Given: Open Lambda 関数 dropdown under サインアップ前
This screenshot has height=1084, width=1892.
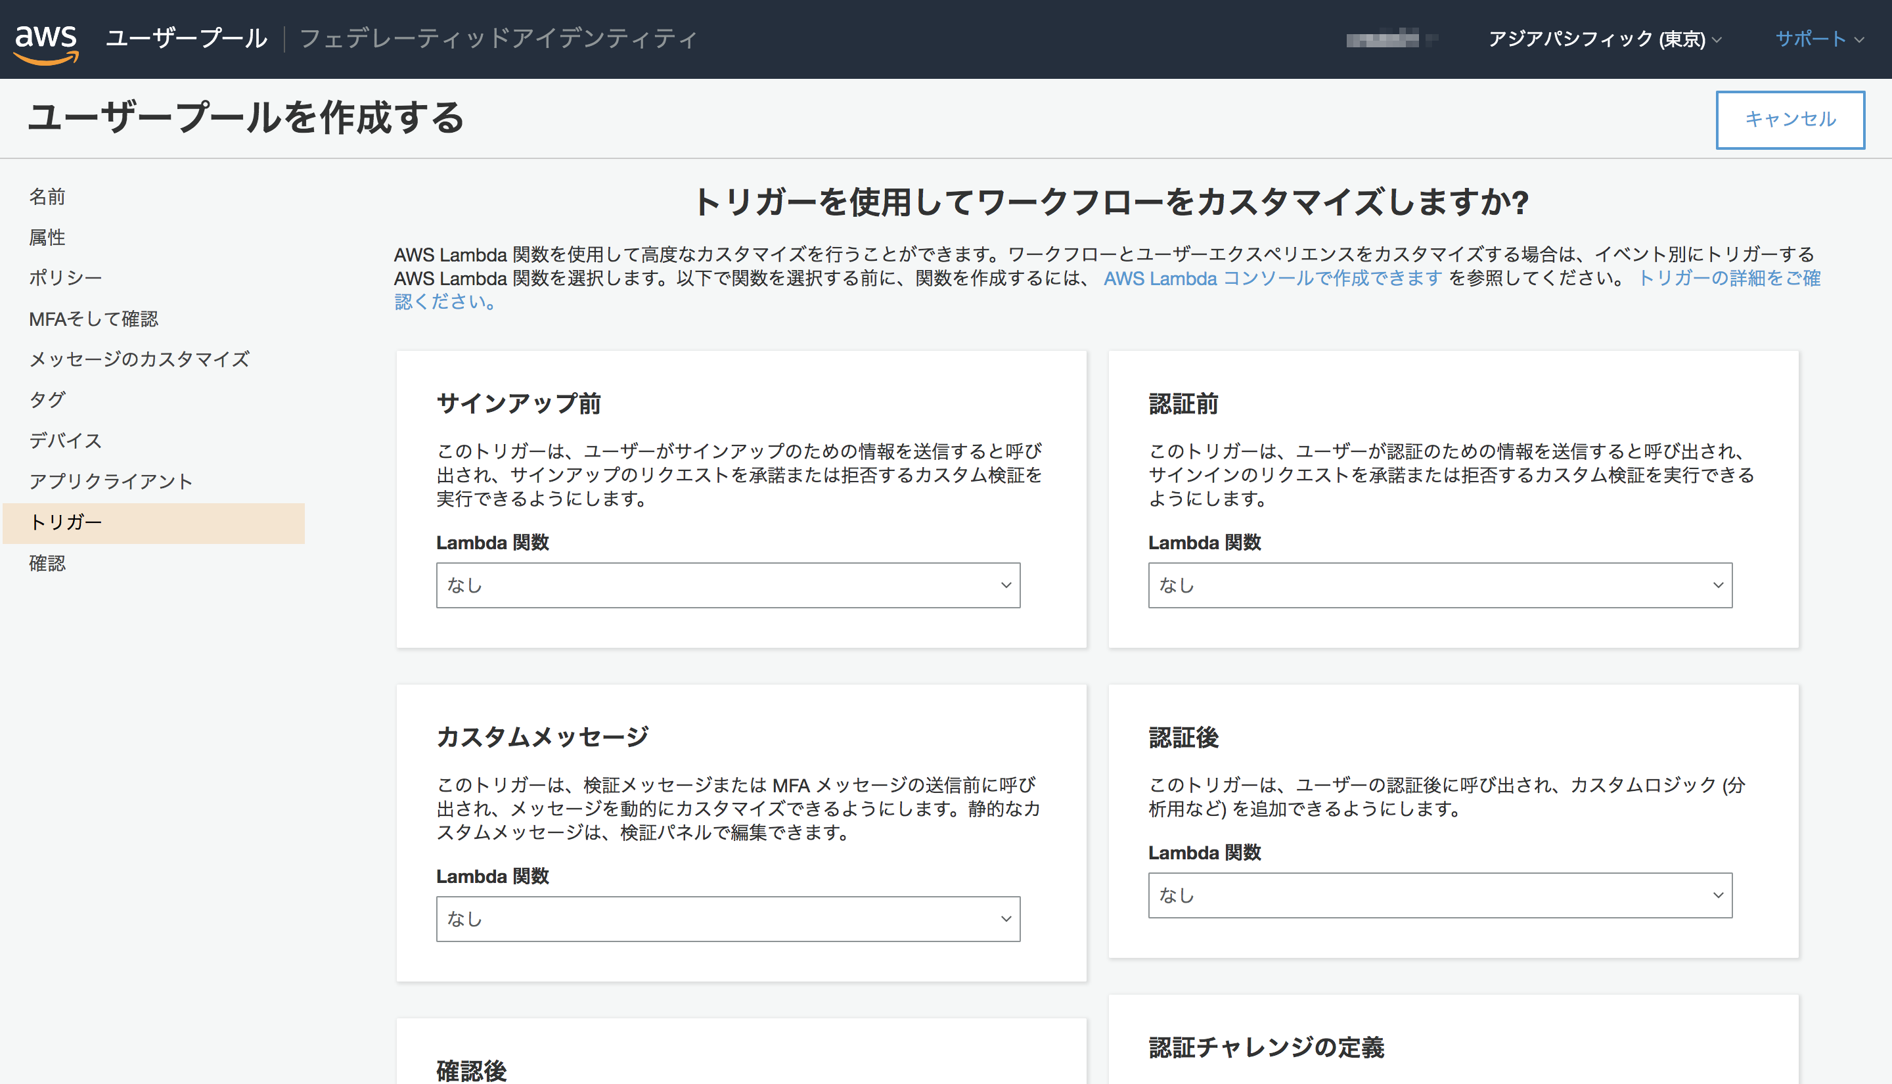Looking at the screenshot, I should point(728,585).
